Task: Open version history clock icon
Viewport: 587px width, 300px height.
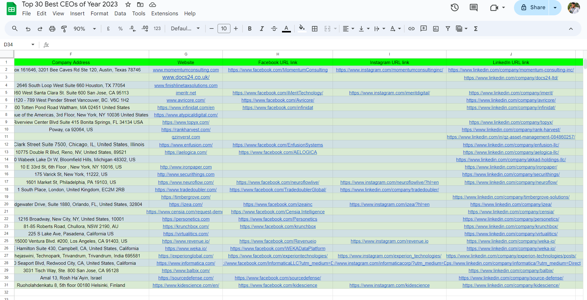Action: tap(454, 8)
